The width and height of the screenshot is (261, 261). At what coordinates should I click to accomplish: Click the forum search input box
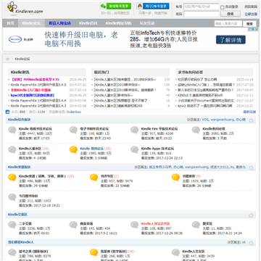pyautogui.click(x=228, y=23)
